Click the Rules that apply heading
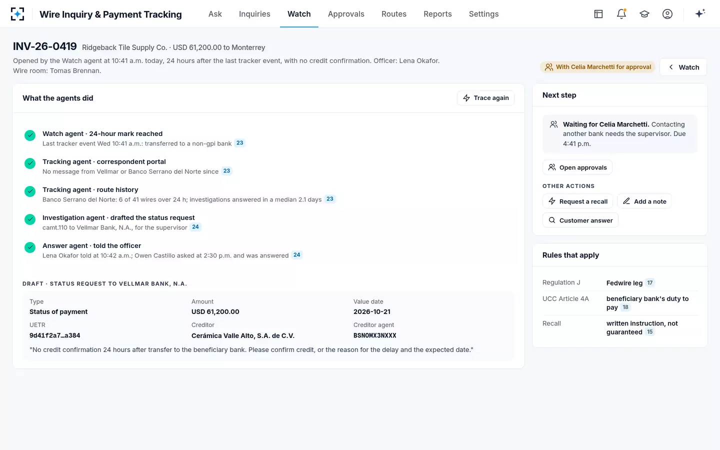Image resolution: width=720 pixels, height=450 pixels. point(570,255)
